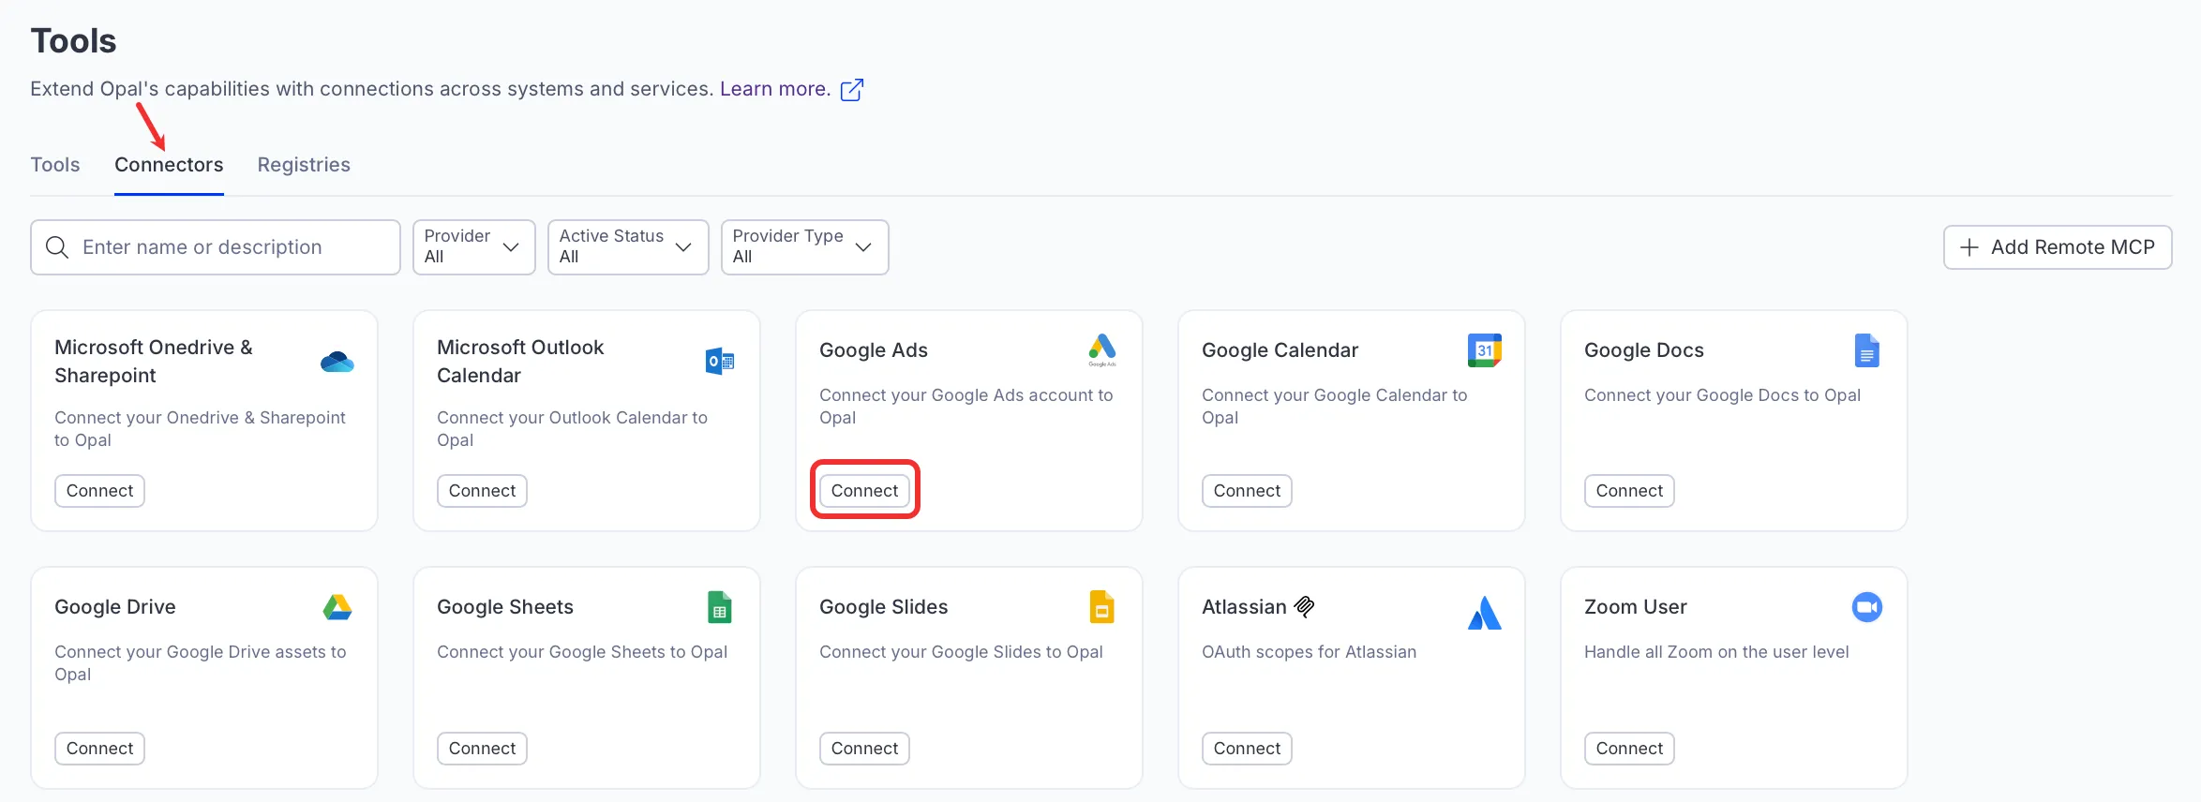Click the Google Calendar logo icon
The width and height of the screenshot is (2201, 802).
coord(1485,350)
